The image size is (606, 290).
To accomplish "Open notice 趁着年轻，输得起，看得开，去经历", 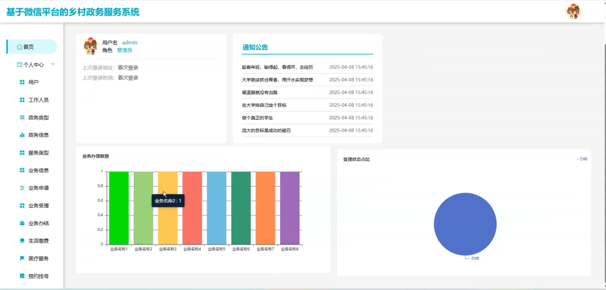I will pos(277,67).
